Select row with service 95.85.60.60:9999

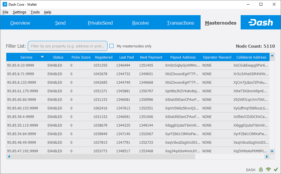[x=138, y=100]
